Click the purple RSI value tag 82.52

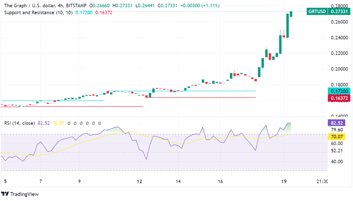(336, 123)
